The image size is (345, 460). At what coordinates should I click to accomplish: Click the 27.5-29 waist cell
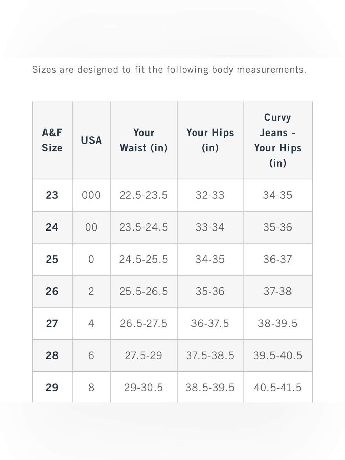144,355
